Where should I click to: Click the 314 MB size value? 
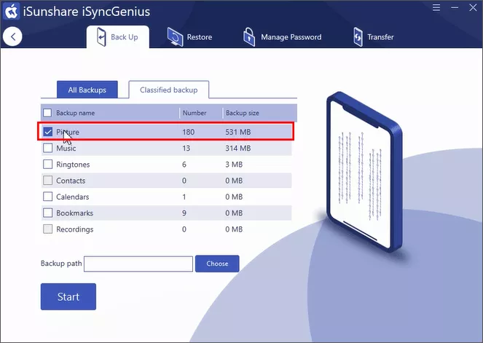pos(238,148)
